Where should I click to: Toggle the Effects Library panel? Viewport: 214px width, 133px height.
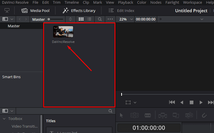(x=79, y=11)
